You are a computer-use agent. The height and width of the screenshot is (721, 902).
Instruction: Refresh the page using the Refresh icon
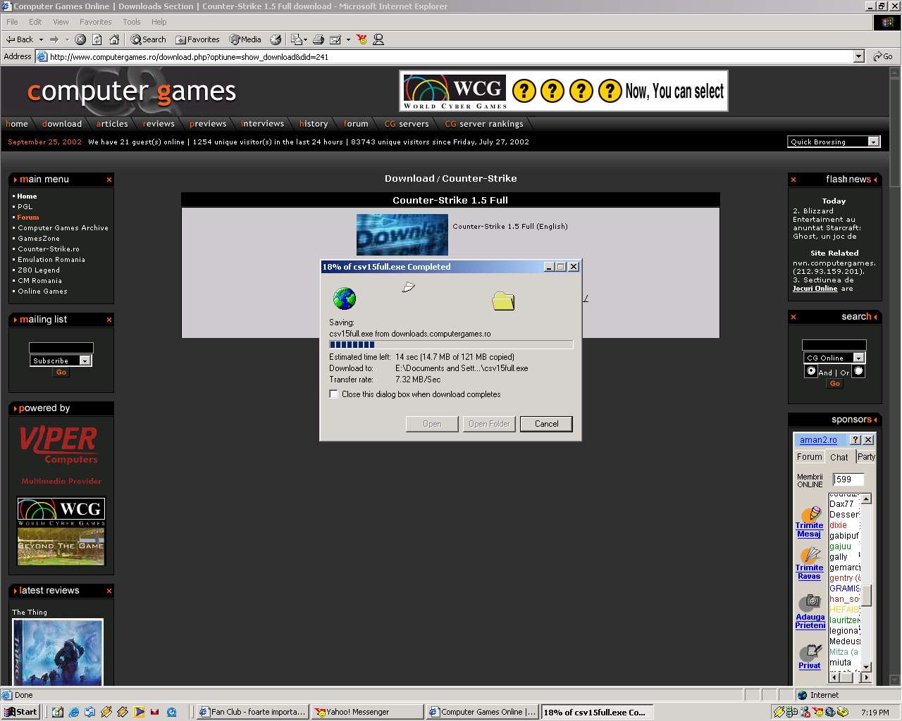tap(97, 39)
